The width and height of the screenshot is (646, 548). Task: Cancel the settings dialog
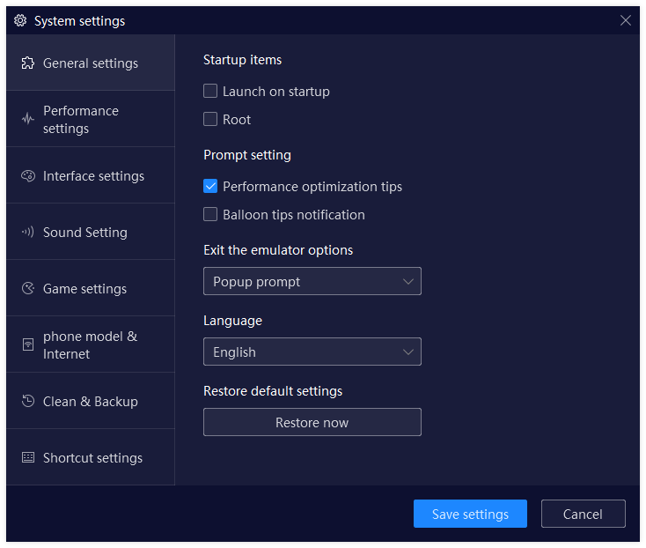pyautogui.click(x=583, y=515)
